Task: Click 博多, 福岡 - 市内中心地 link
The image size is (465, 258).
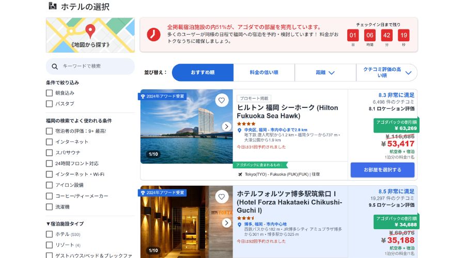Action: point(266,224)
